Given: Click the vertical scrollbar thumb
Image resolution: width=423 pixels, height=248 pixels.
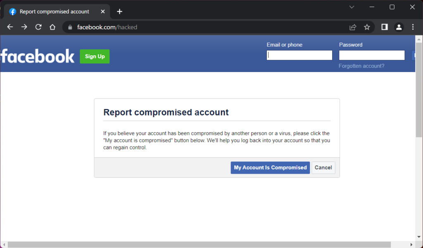Looking at the screenshot, I should (x=419, y=90).
